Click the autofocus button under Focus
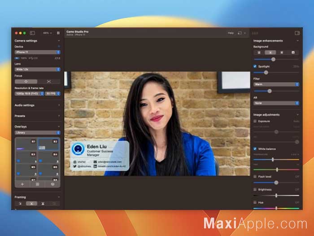 [26, 81]
